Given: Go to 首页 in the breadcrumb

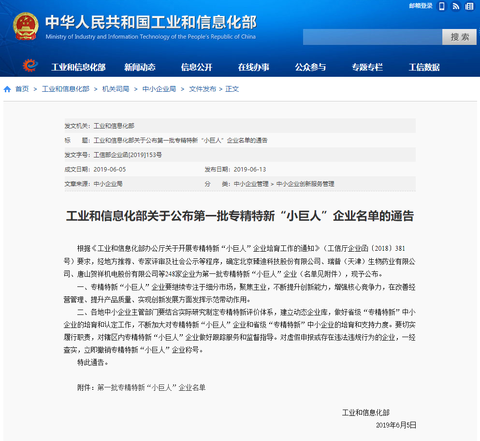Looking at the screenshot, I should point(22,89).
